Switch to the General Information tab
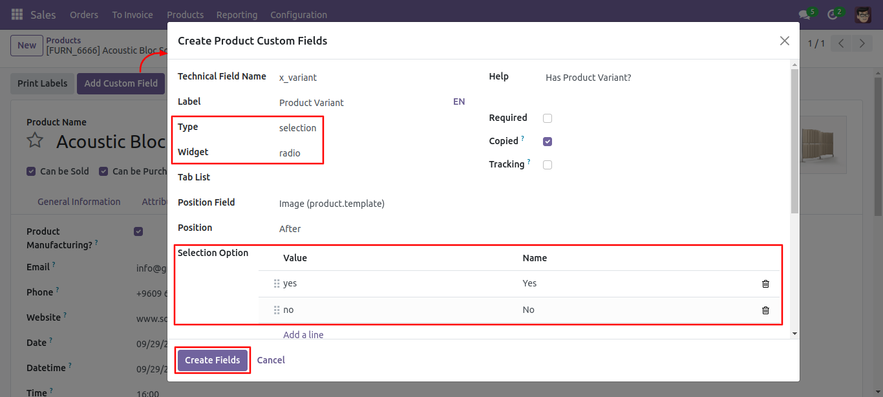This screenshot has width=883, height=397. 79,202
